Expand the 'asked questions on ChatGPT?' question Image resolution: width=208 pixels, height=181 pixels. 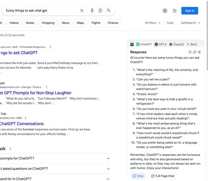point(55,169)
